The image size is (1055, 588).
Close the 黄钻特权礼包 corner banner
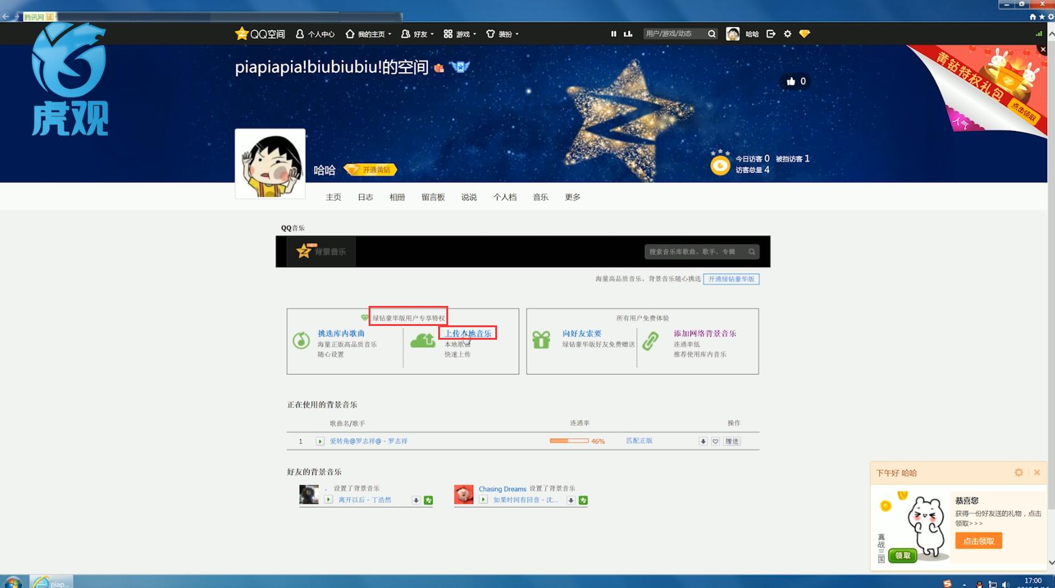pyautogui.click(x=1043, y=49)
